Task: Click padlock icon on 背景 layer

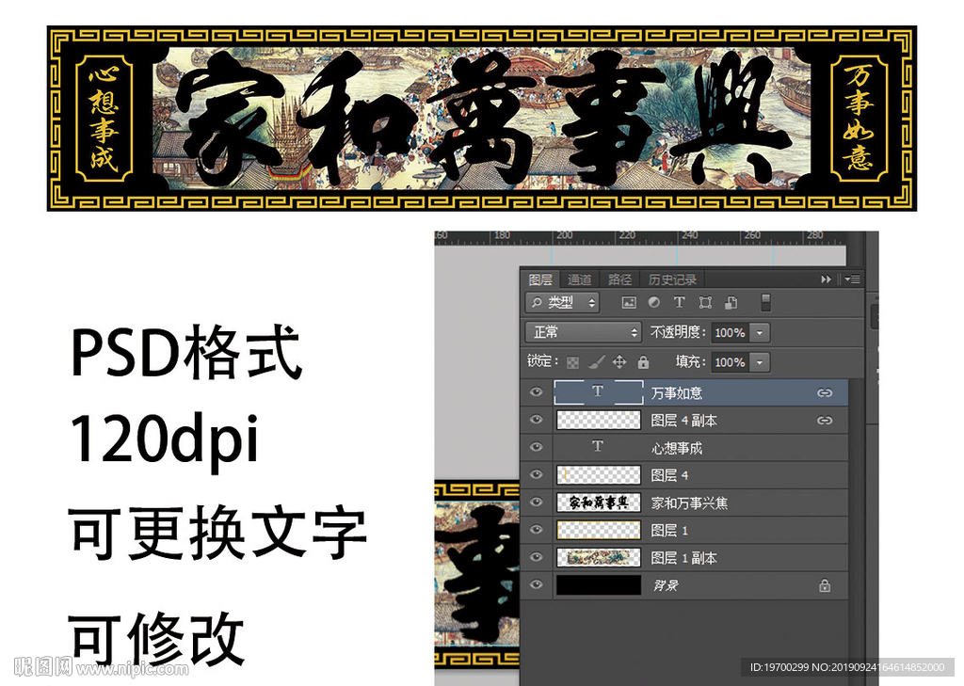Action: click(x=825, y=585)
